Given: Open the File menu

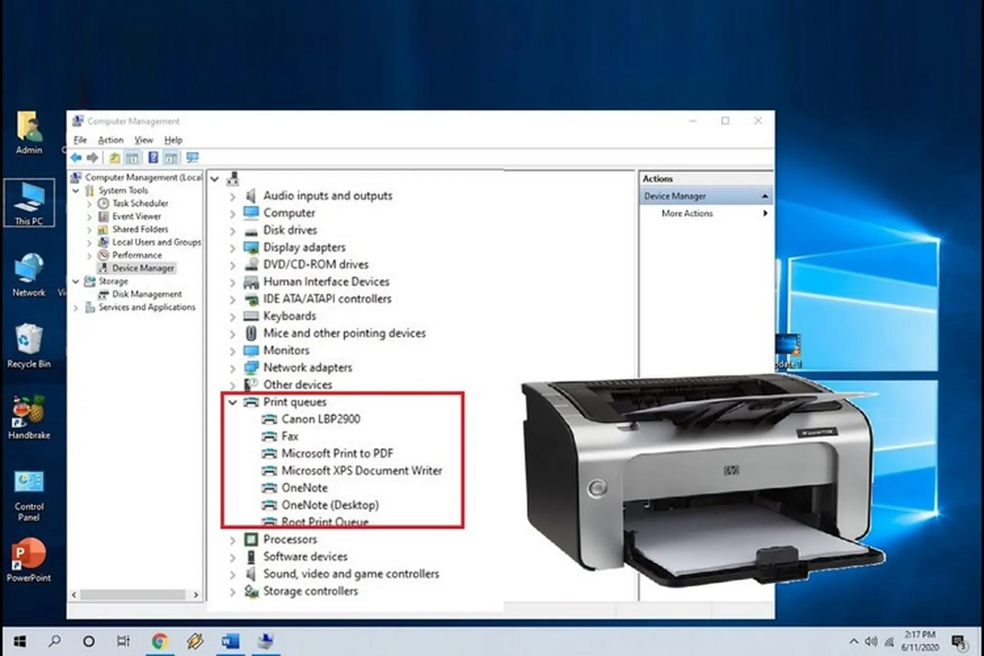Looking at the screenshot, I should pyautogui.click(x=80, y=140).
